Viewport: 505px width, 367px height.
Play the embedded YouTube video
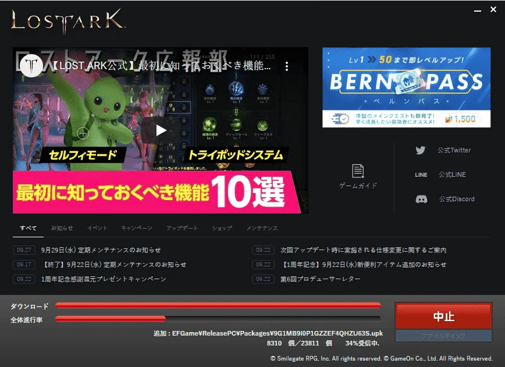click(161, 130)
